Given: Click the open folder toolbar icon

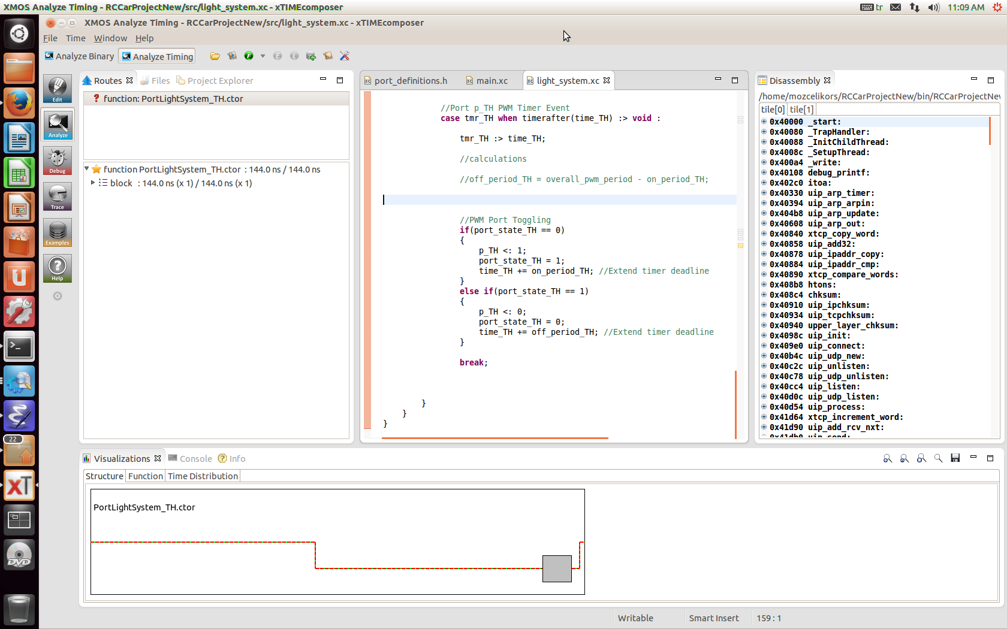Looking at the screenshot, I should [x=215, y=56].
